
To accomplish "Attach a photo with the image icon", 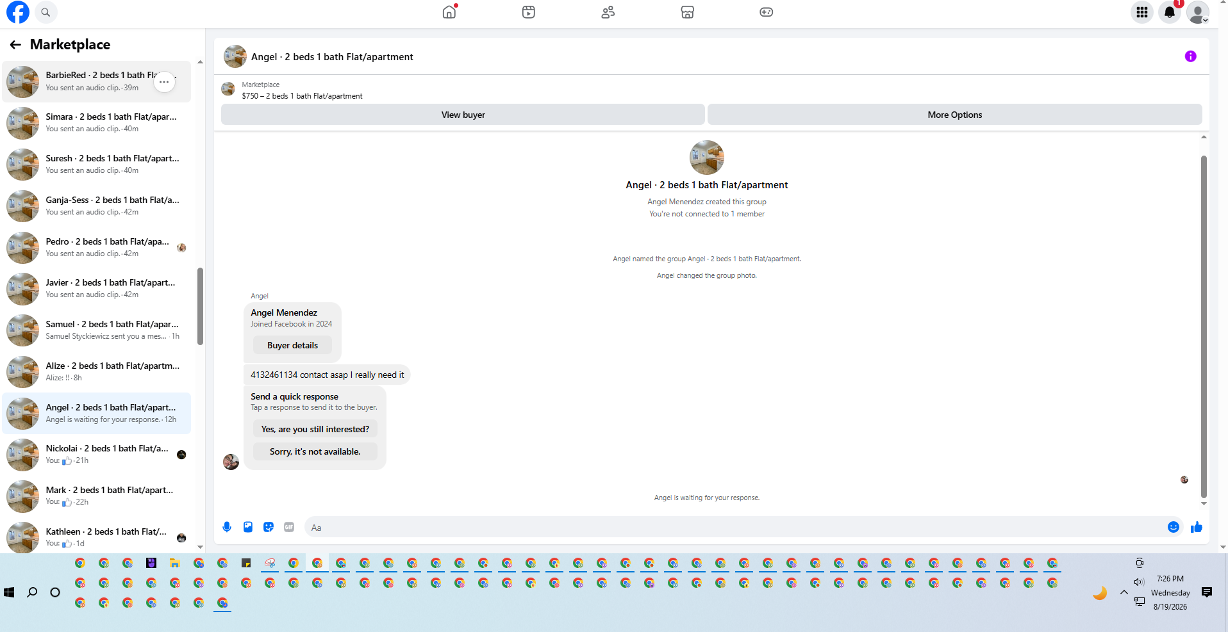I will pos(248,527).
